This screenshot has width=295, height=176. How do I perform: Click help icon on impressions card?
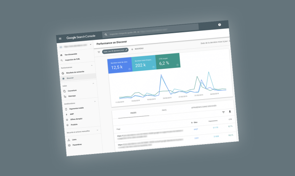click(153, 67)
